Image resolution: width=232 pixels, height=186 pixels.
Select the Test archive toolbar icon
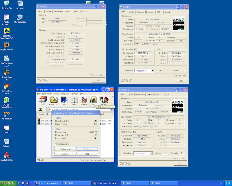64,100
